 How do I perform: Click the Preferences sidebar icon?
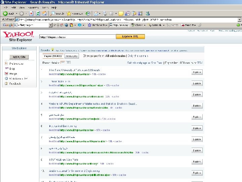click(x=6, y=63)
